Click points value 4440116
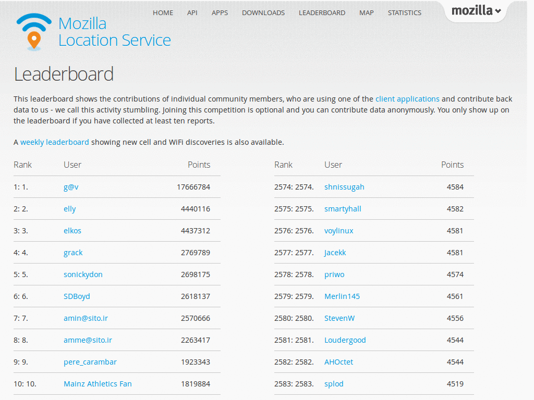534x400 pixels. (x=196, y=209)
